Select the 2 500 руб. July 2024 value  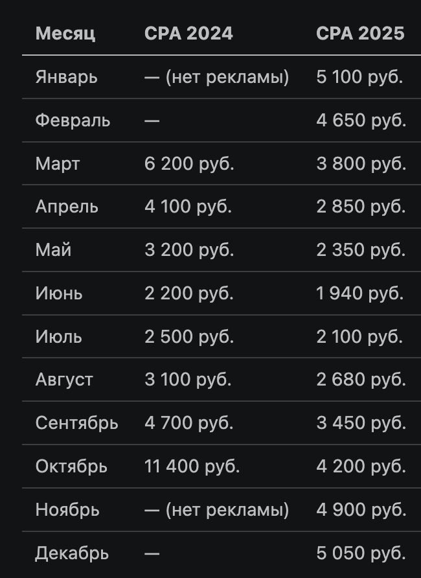pos(188,337)
